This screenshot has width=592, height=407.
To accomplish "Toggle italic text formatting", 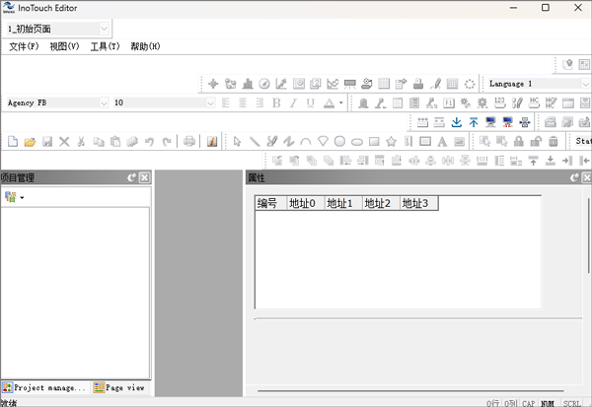I will pos(293,102).
